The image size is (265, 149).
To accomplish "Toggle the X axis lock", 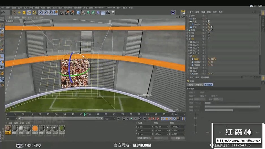I will click(41, 12).
